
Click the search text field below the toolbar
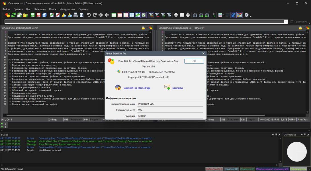(x=144, y=22)
